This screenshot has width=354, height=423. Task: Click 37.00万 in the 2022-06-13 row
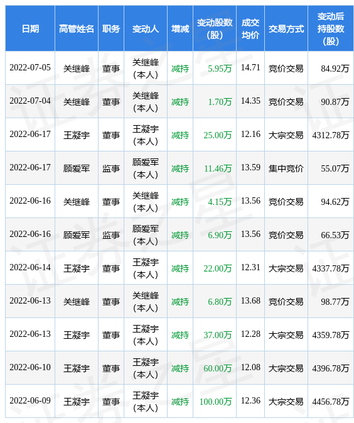pyautogui.click(x=218, y=335)
